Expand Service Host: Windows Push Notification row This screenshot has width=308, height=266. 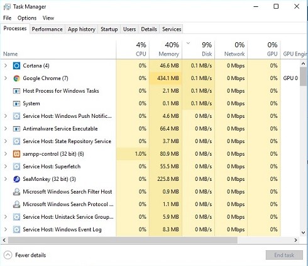(6, 116)
